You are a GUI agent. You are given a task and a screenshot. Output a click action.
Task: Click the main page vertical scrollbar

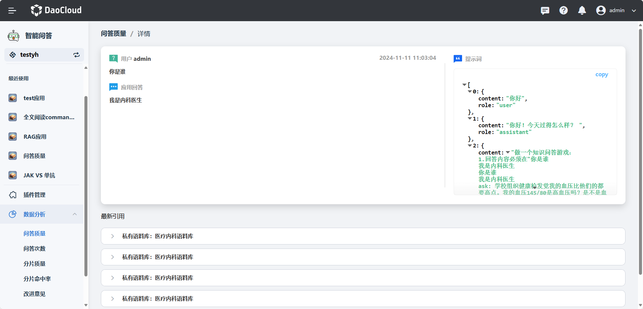[640, 151]
